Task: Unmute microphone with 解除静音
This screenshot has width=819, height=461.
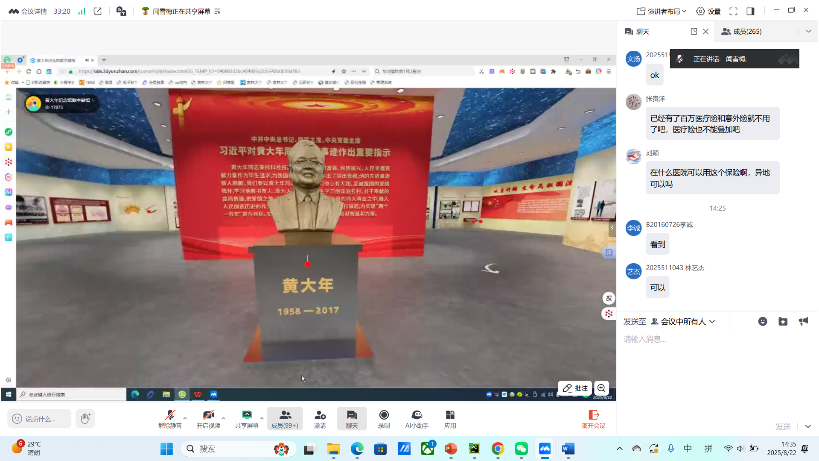Action: click(x=170, y=419)
